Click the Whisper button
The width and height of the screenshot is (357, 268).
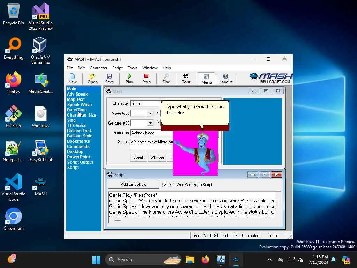(x=157, y=157)
